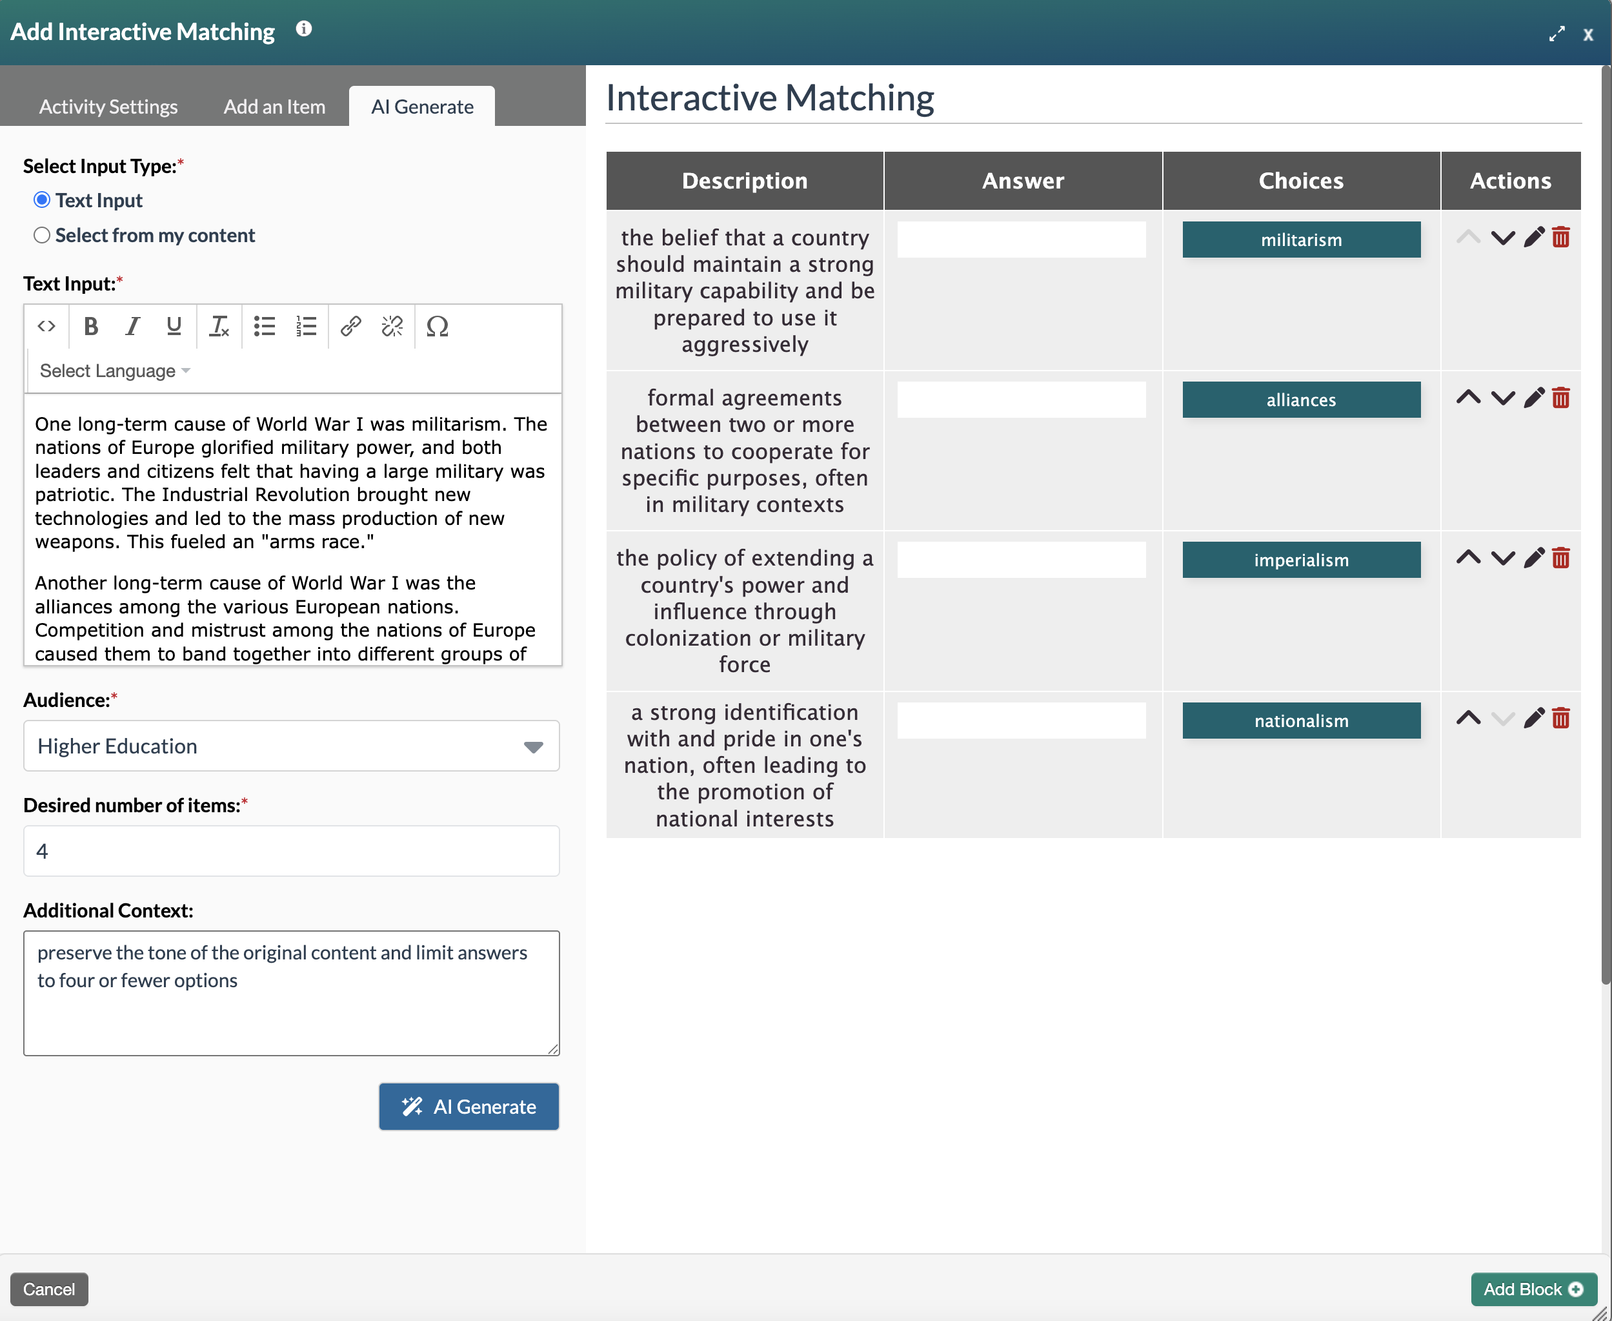Switch to the Activity Settings tab
1612x1321 pixels.
click(x=107, y=107)
